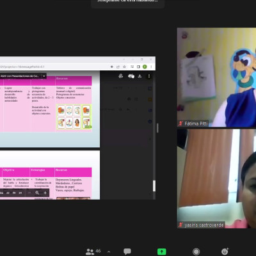Print the document using printer icon
256x256 pixels.
click(x=131, y=76)
